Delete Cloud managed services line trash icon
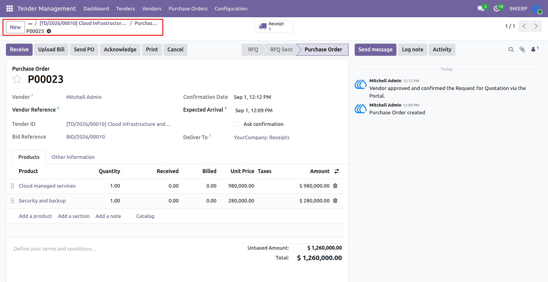This screenshot has height=282, width=548. [x=335, y=186]
